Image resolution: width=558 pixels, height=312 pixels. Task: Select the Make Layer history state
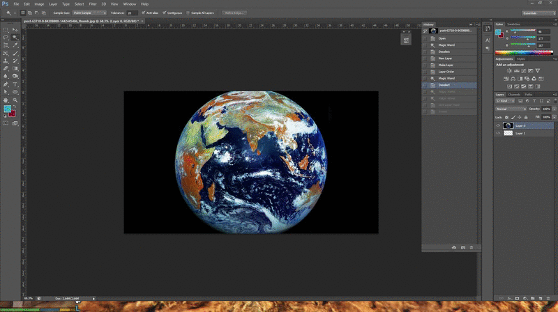[x=449, y=65]
